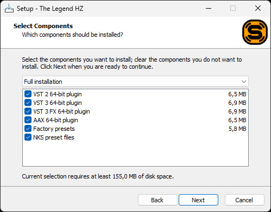Uncheck the VST 2 64-bit plugin checkbox
The width and height of the screenshot is (271, 212).
[28, 94]
